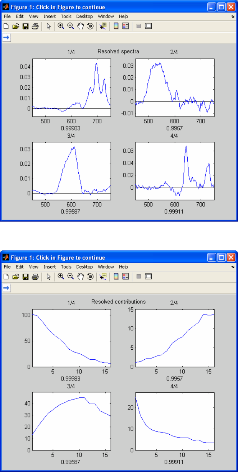Save Figure icon in Resolved spectra window

click(x=25, y=27)
